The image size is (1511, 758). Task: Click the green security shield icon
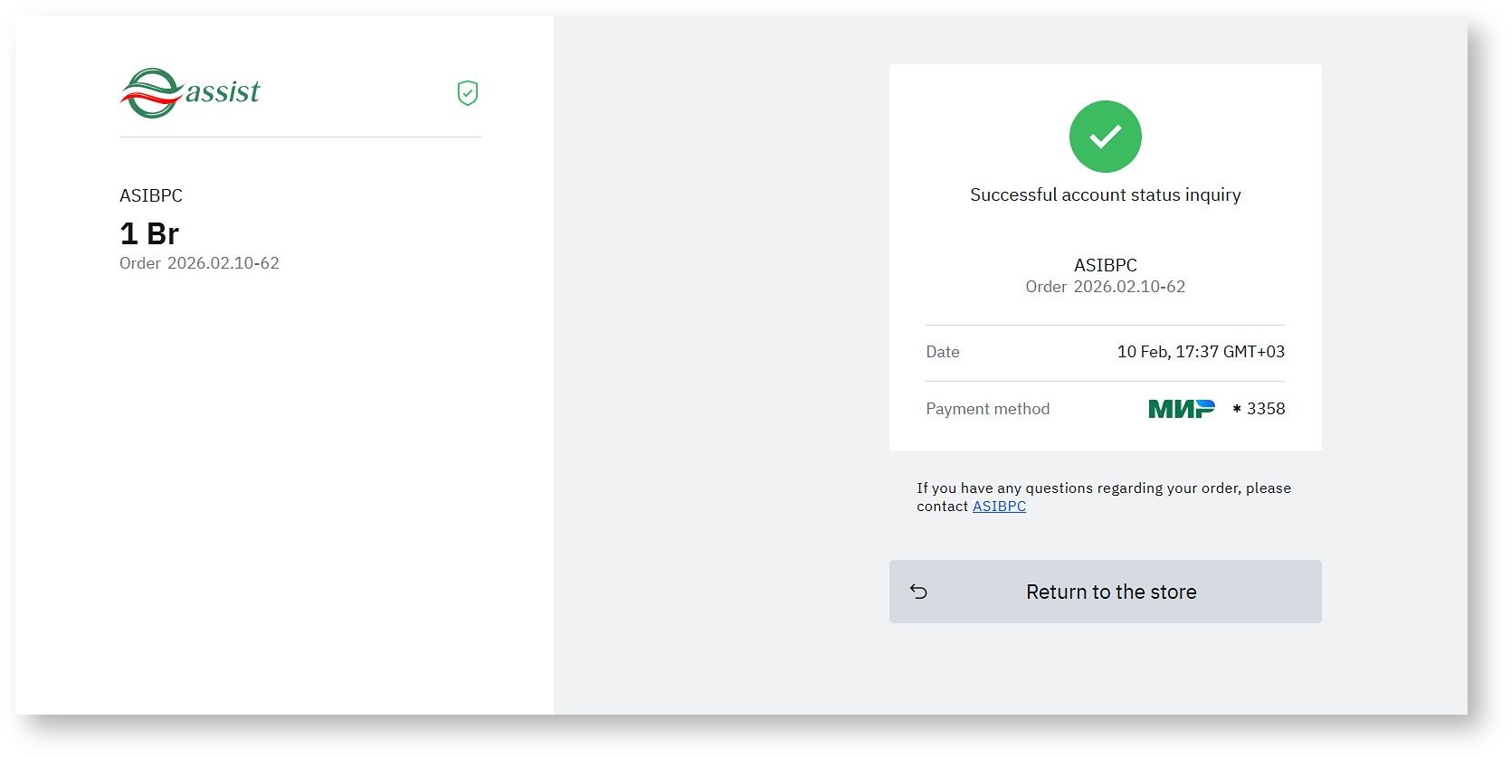467,93
